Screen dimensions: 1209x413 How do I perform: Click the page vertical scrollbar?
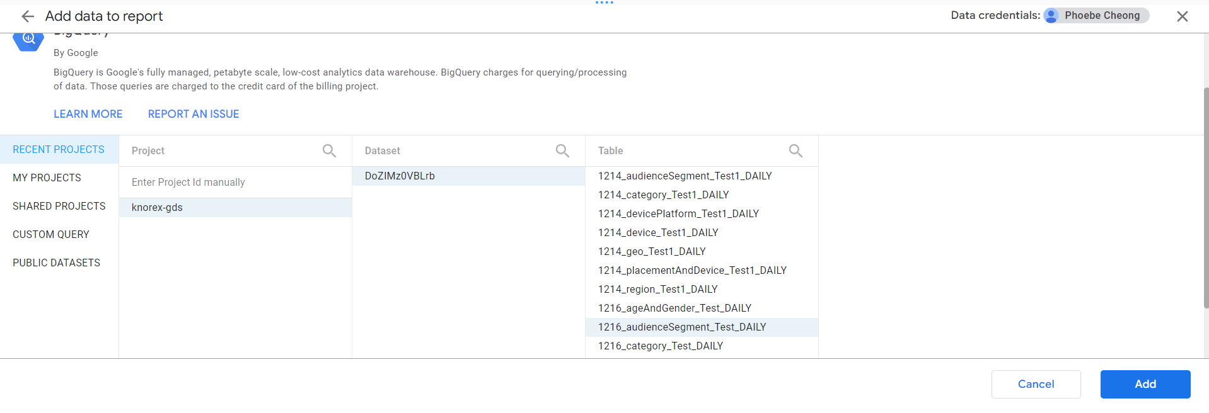pyautogui.click(x=1206, y=198)
